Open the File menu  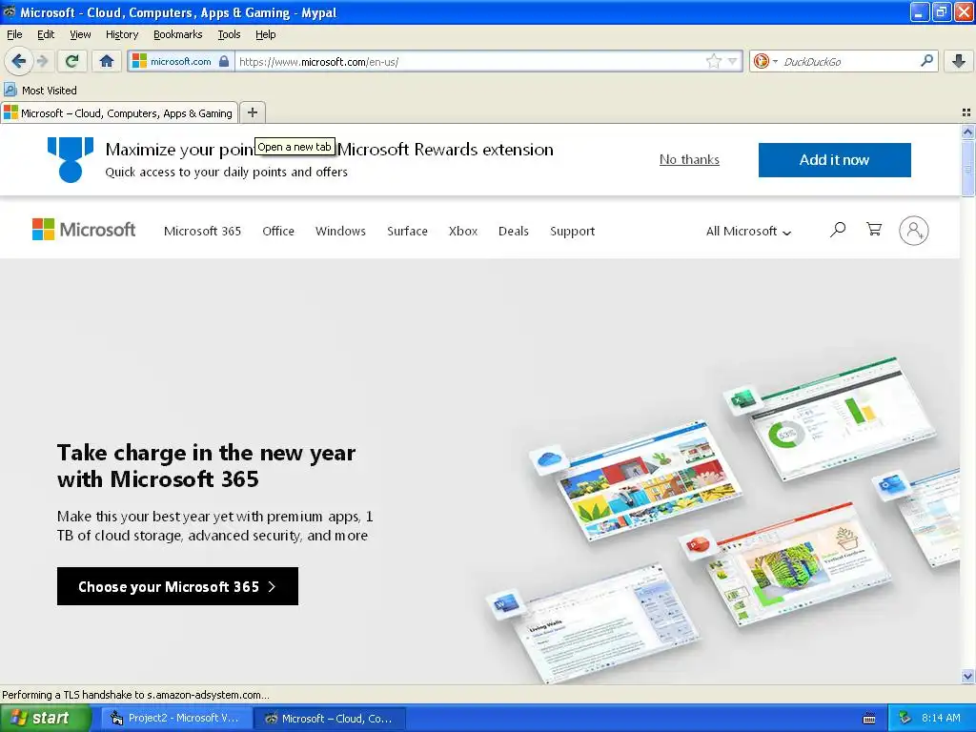coord(14,34)
